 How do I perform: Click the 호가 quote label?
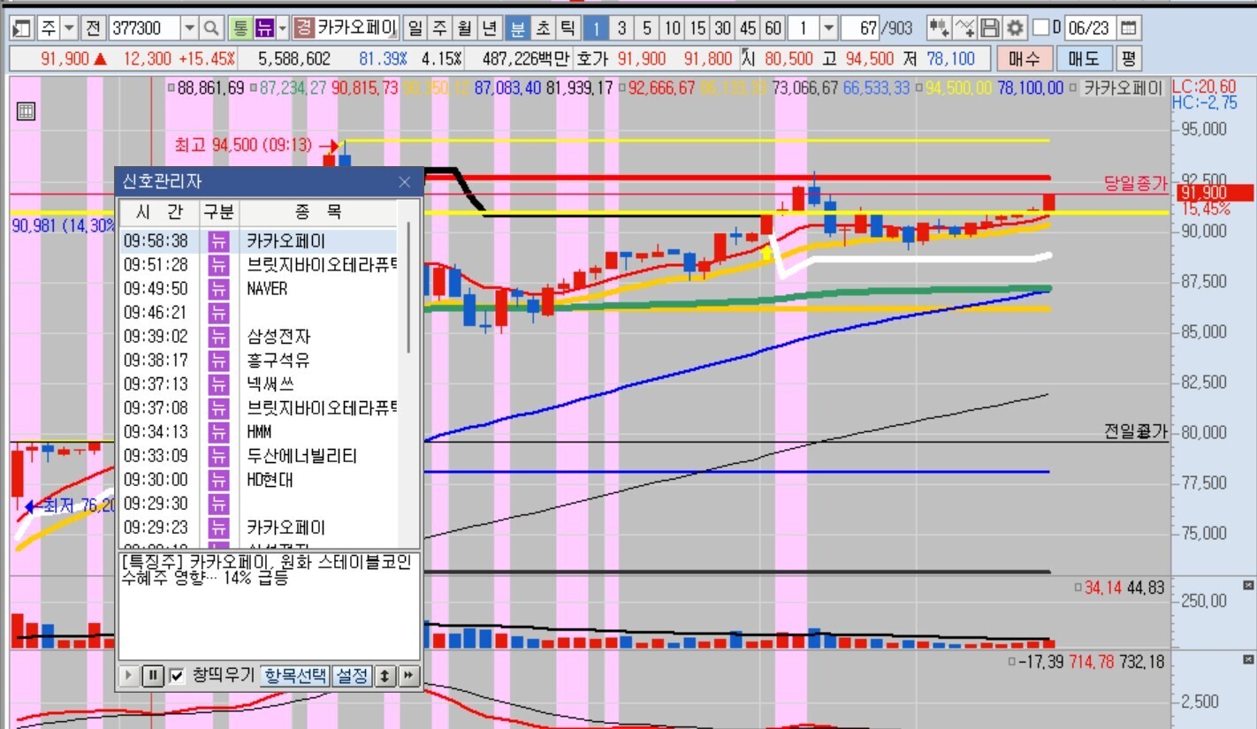[591, 59]
